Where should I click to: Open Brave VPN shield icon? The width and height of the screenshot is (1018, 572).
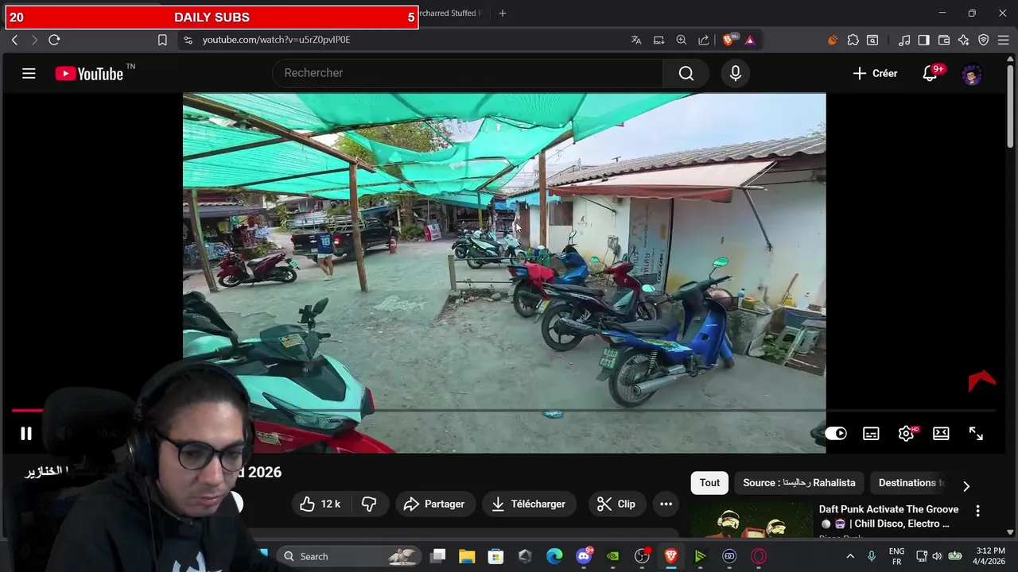(x=983, y=40)
